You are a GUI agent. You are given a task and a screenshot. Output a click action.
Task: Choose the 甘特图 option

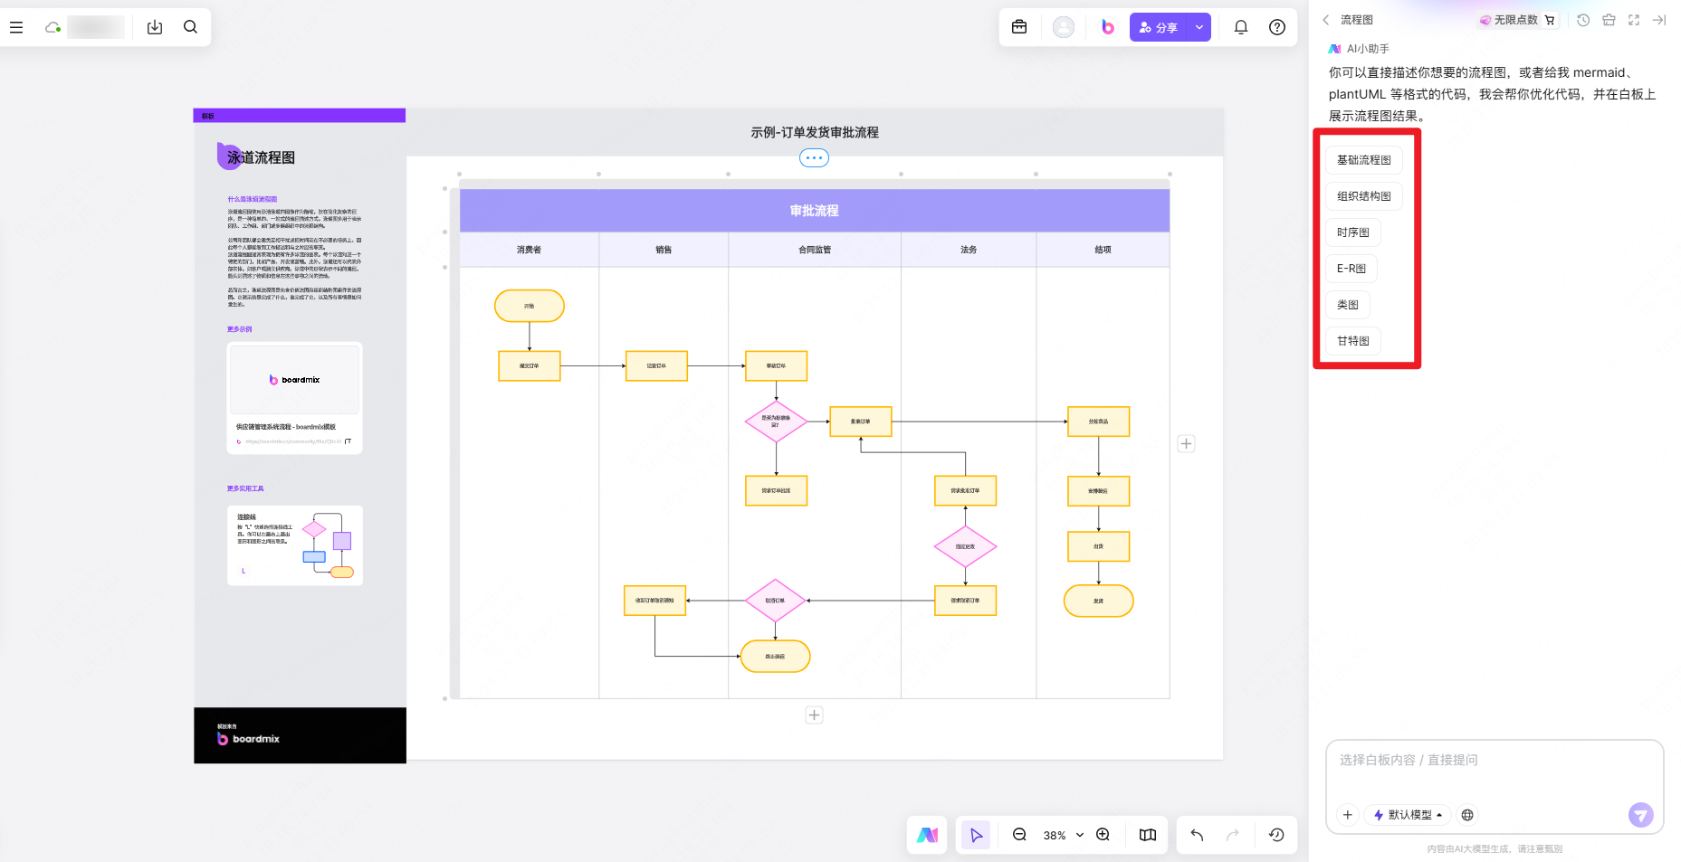click(x=1353, y=341)
